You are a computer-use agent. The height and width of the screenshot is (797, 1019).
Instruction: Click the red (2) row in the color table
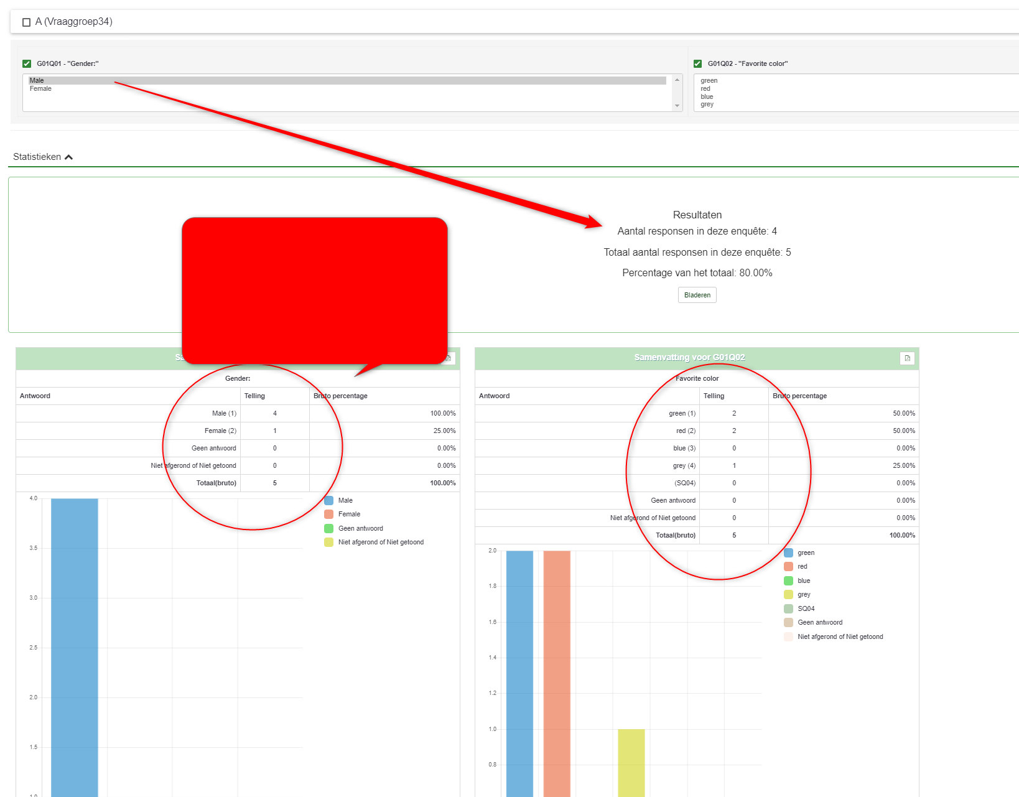(x=697, y=431)
